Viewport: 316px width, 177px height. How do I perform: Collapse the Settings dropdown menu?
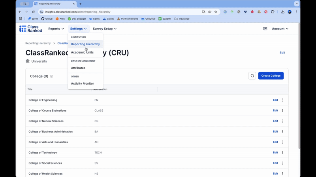[x=78, y=29]
